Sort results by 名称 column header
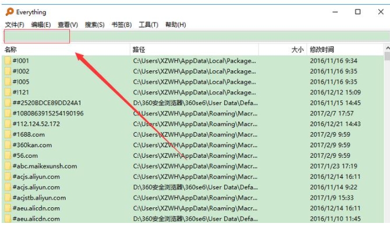The width and height of the screenshot is (390, 227). coord(66,49)
